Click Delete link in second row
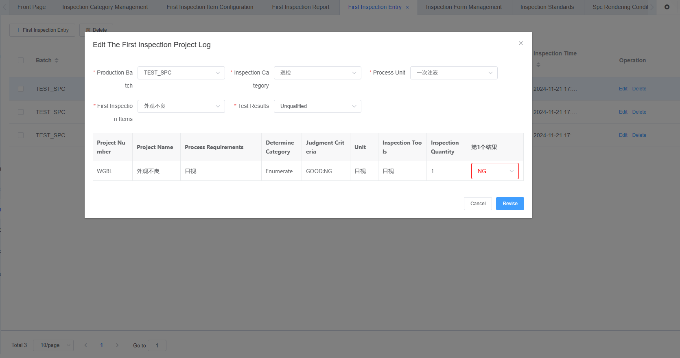 coord(639,112)
